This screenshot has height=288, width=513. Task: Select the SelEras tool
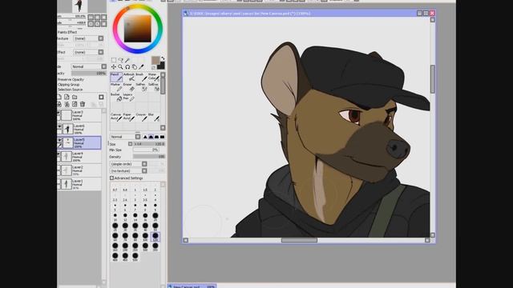coord(153,87)
